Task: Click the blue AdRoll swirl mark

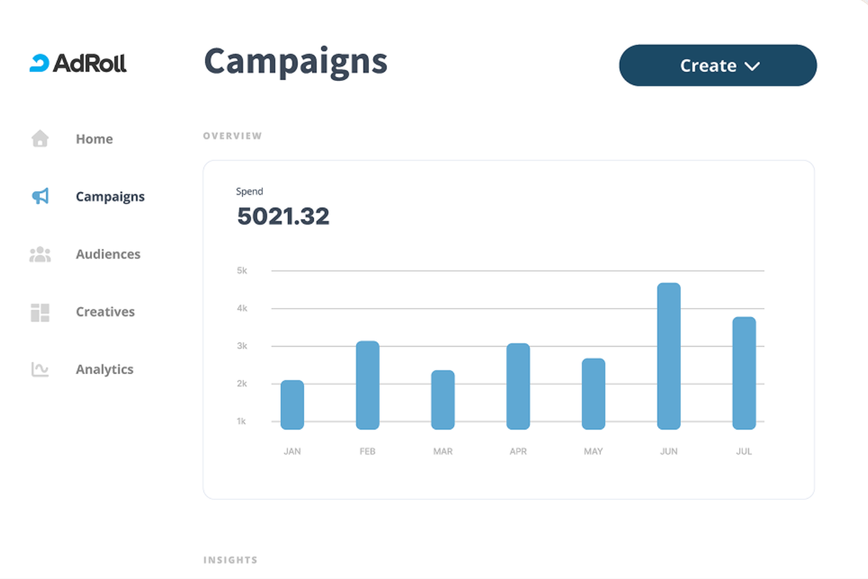Action: (39, 63)
